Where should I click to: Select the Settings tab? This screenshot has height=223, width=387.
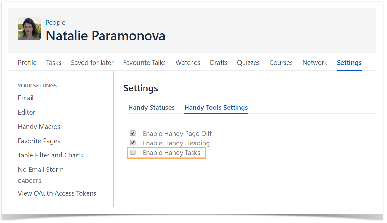[x=349, y=63]
